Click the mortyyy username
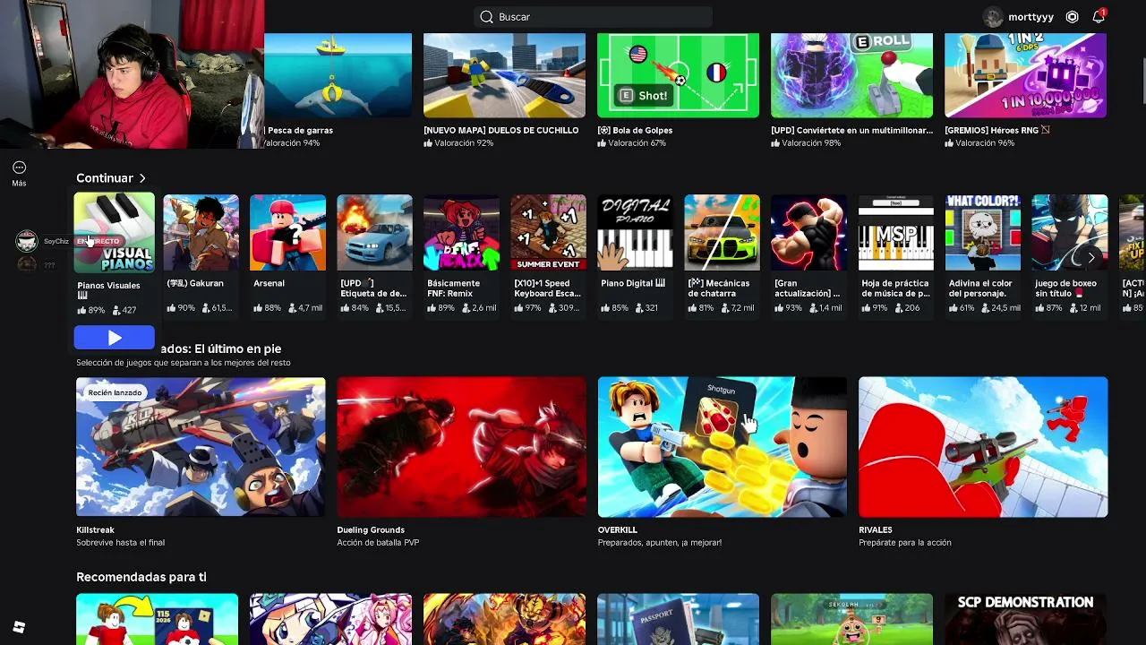 [1031, 17]
